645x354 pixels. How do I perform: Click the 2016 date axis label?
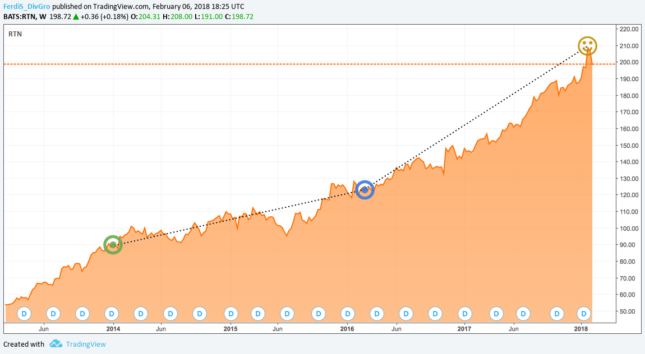[x=347, y=329]
